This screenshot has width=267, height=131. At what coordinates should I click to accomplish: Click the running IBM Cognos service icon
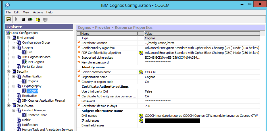coord(25,62)
